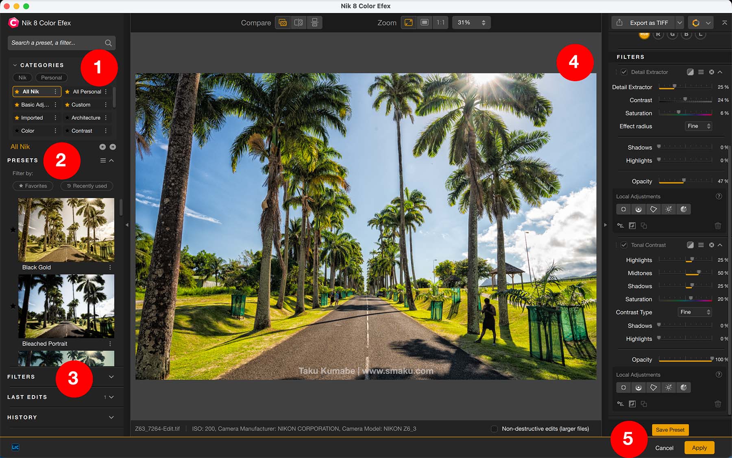The width and height of the screenshot is (732, 458).
Task: Select the Personal categories tab
Action: 51,78
